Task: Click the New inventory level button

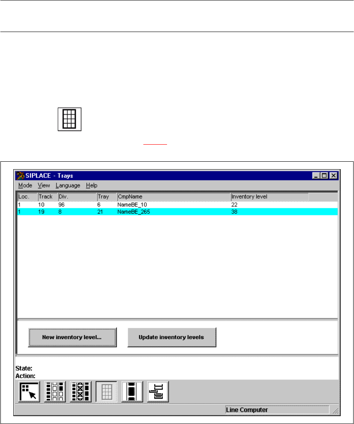Action: pos(72,337)
